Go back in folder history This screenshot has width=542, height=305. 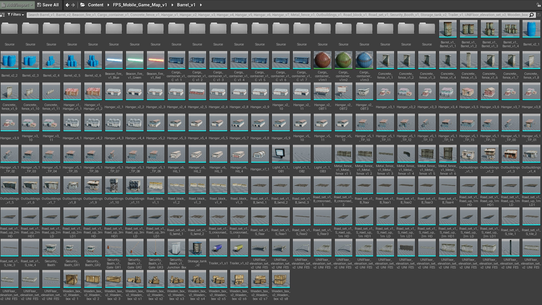(67, 5)
